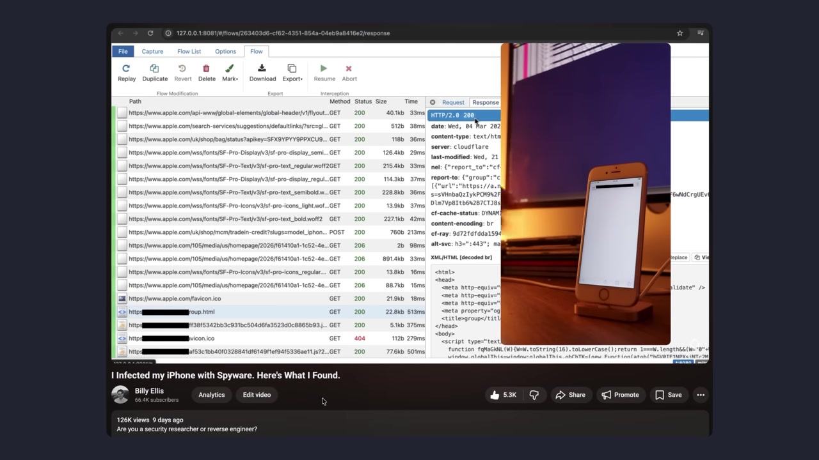This screenshot has height=460, width=819.
Task: Select the POST tradein-credit flow row
Action: (269, 232)
